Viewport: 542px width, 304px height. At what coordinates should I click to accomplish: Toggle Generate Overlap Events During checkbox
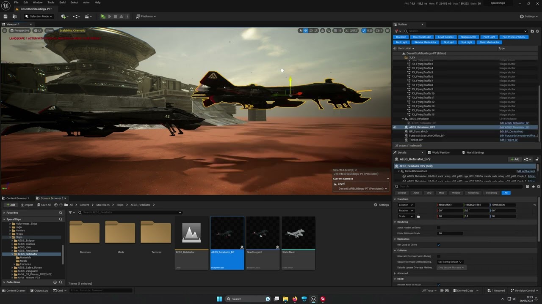(x=439, y=256)
